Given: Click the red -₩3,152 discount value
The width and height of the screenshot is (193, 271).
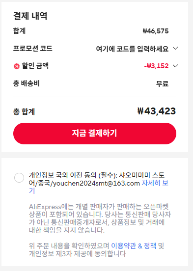Looking at the screenshot, I should click(156, 66).
